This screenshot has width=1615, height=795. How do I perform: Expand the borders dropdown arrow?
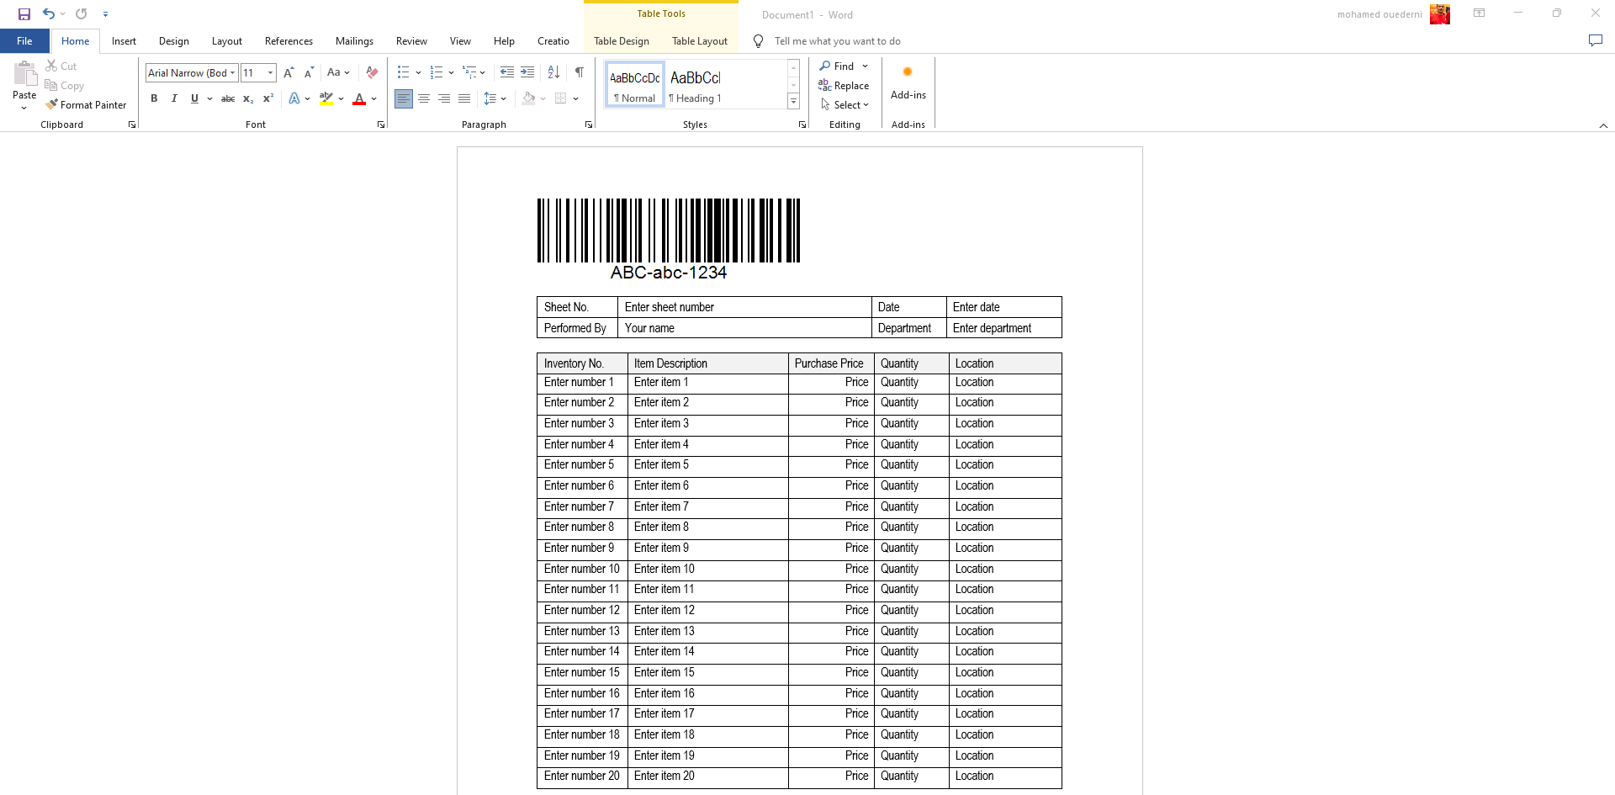click(576, 99)
